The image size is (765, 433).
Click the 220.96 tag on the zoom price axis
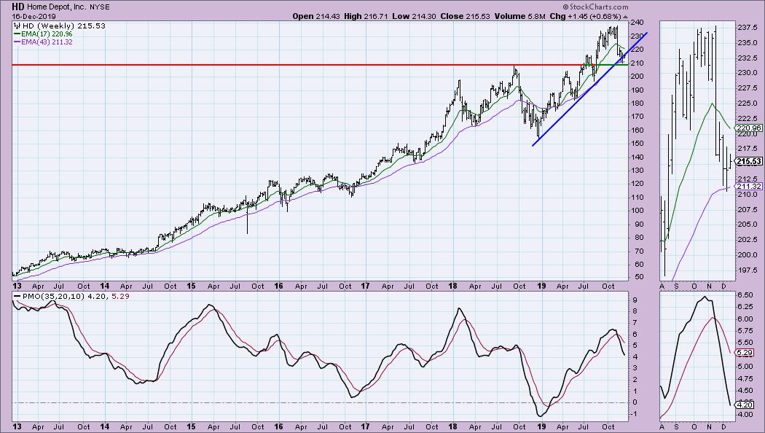point(749,128)
